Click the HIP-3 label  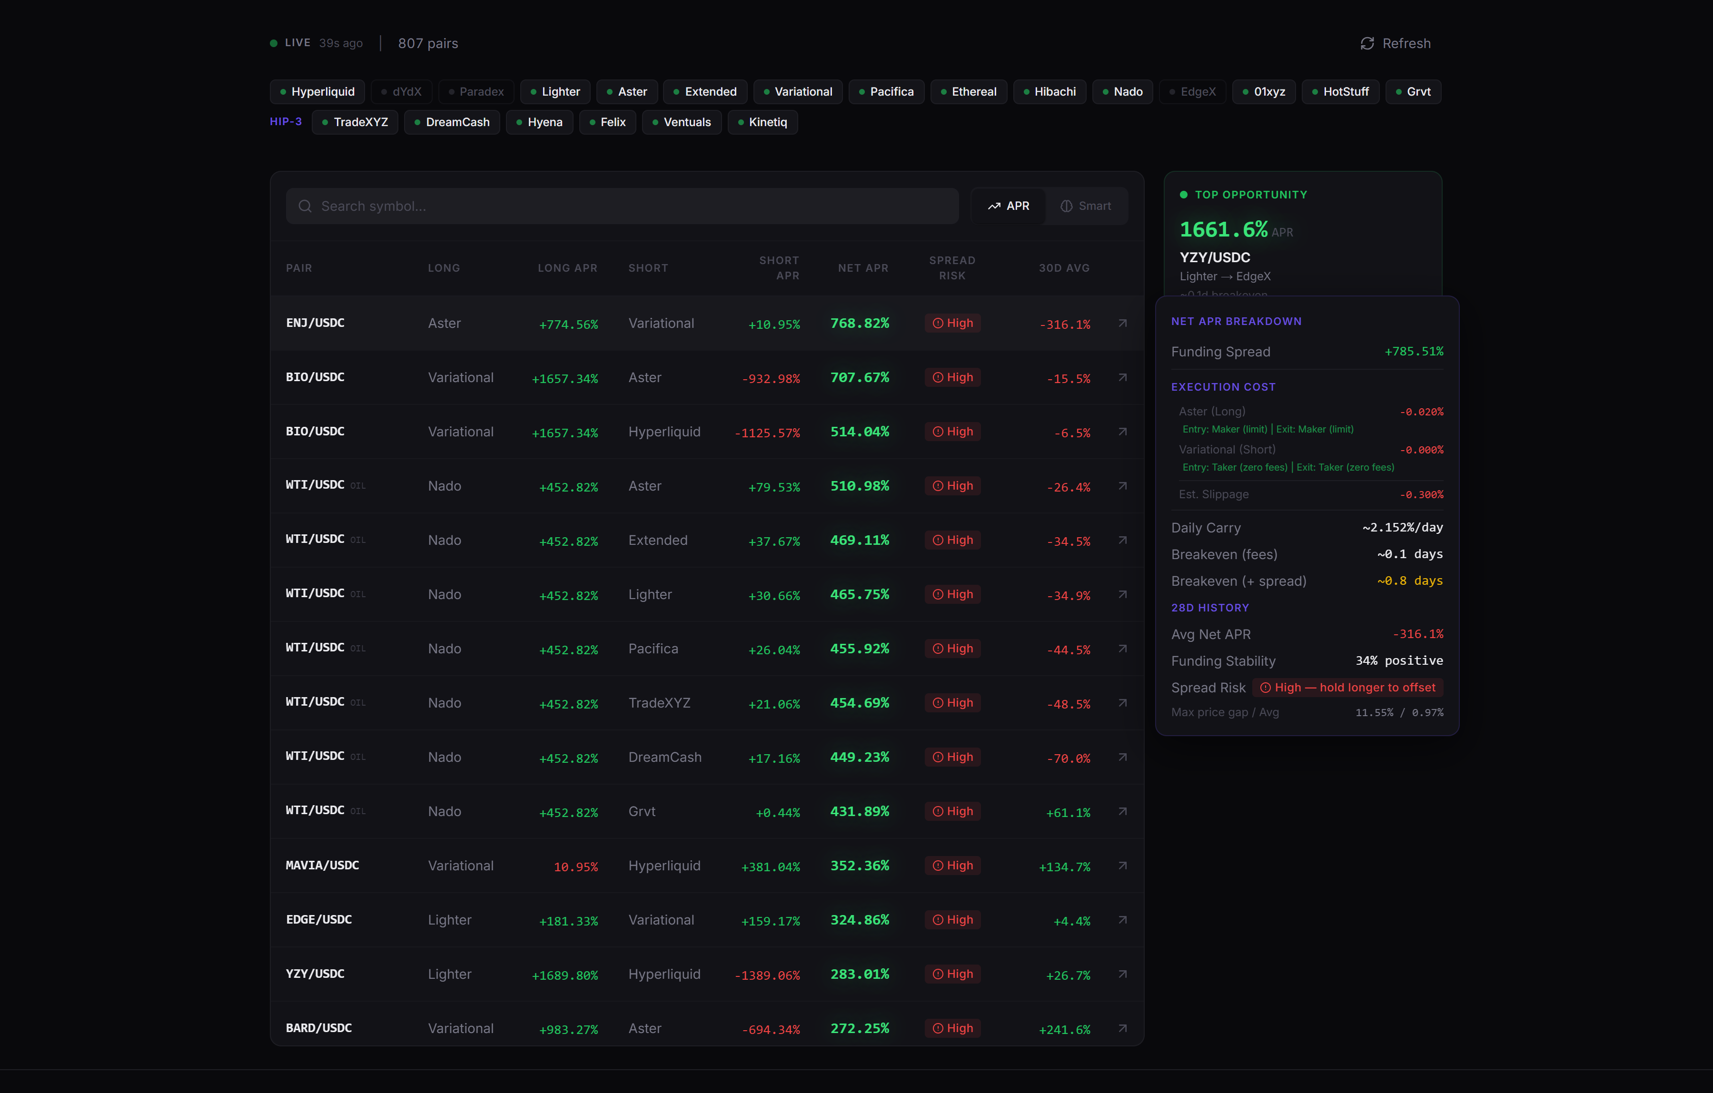[286, 122]
